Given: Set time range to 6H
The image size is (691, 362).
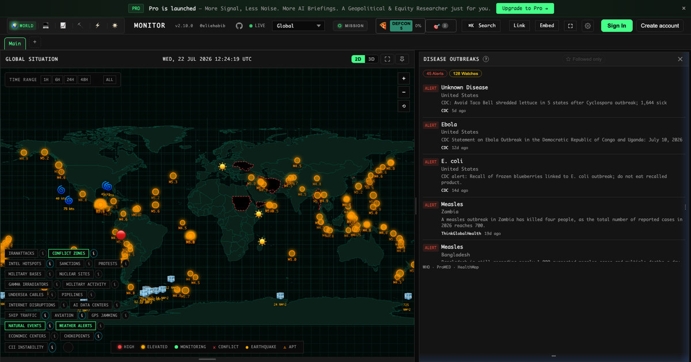Looking at the screenshot, I should 58,80.
